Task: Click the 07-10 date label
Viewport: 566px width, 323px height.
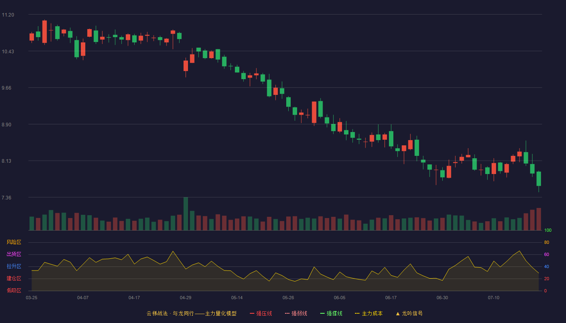Action: [494, 298]
